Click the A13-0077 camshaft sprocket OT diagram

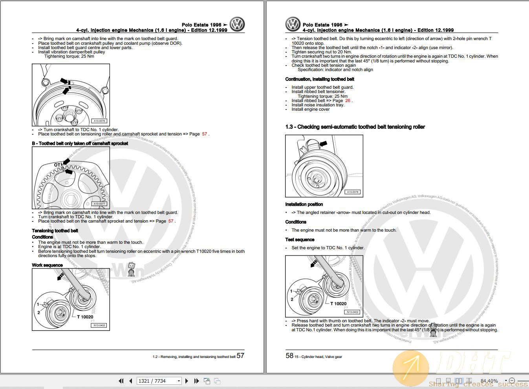tap(71, 178)
